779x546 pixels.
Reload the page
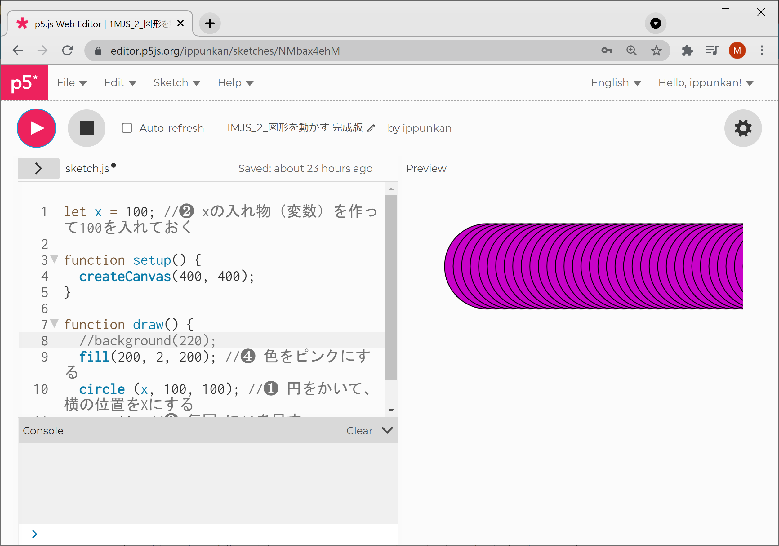[67, 50]
